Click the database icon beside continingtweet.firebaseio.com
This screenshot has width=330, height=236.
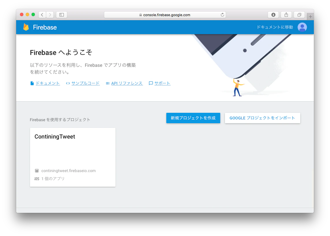[37, 171]
